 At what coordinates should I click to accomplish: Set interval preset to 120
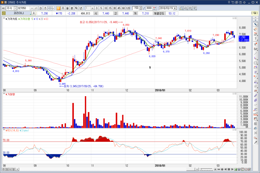point(128,8)
